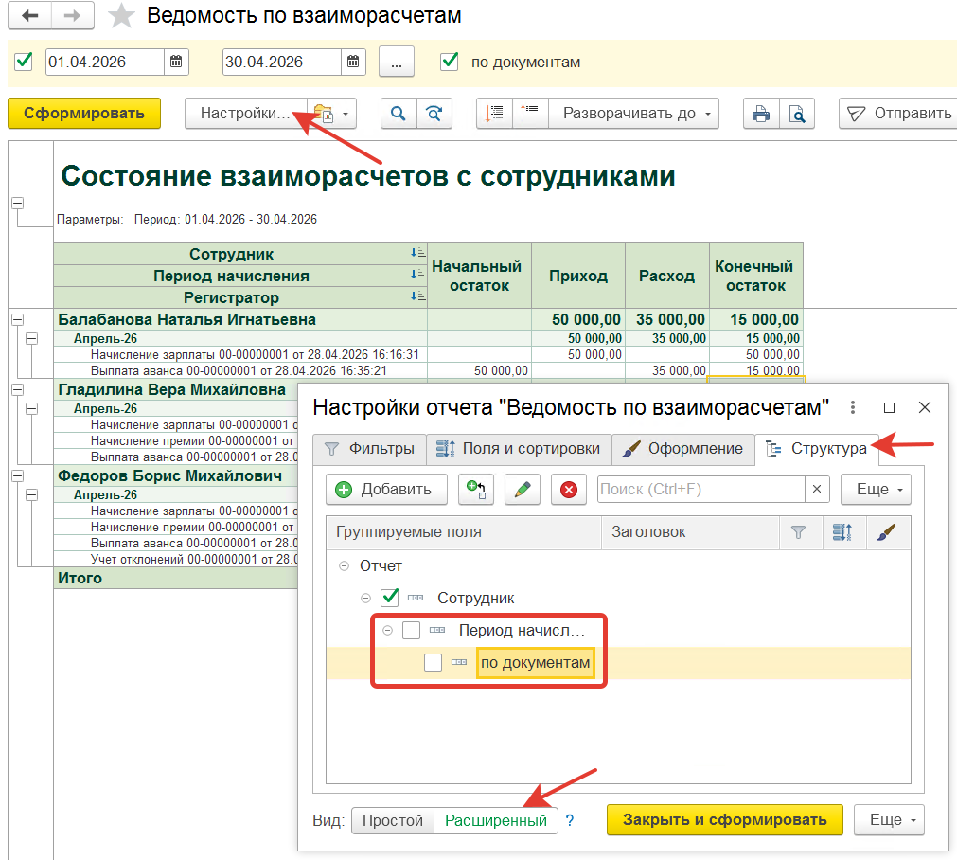Click the formatting brush column header icon
957x860 pixels.
[887, 532]
